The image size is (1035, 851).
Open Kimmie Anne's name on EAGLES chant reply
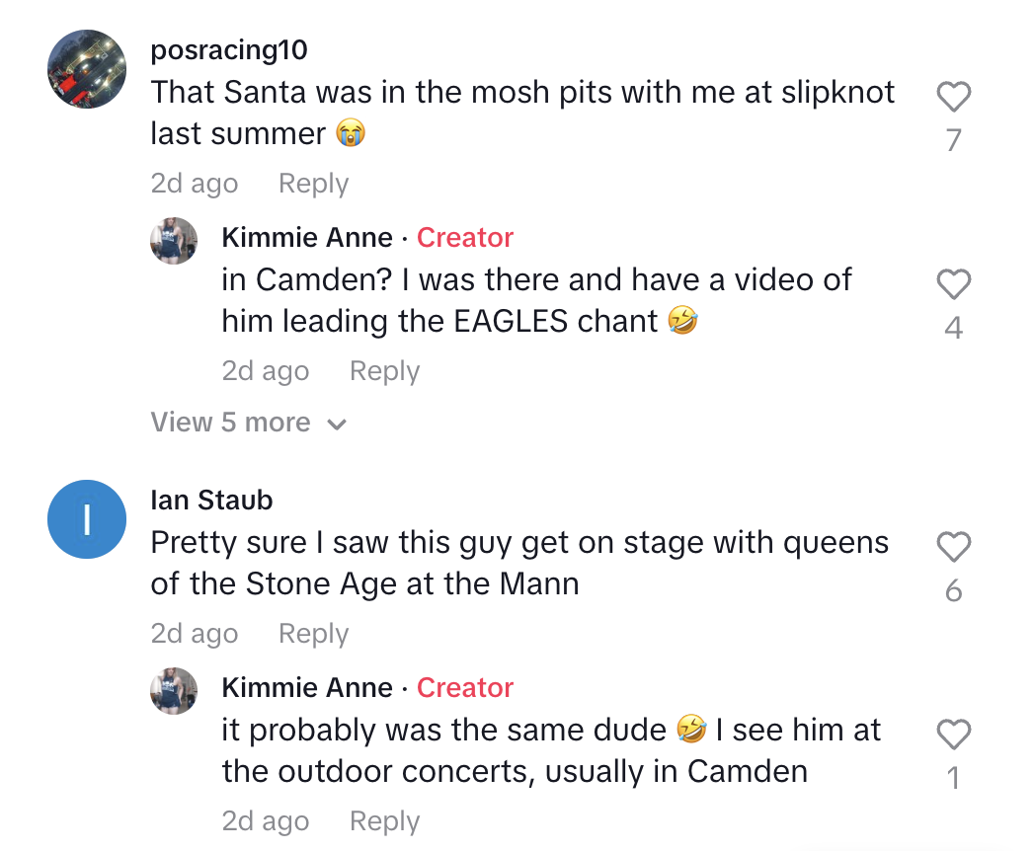[x=307, y=238]
